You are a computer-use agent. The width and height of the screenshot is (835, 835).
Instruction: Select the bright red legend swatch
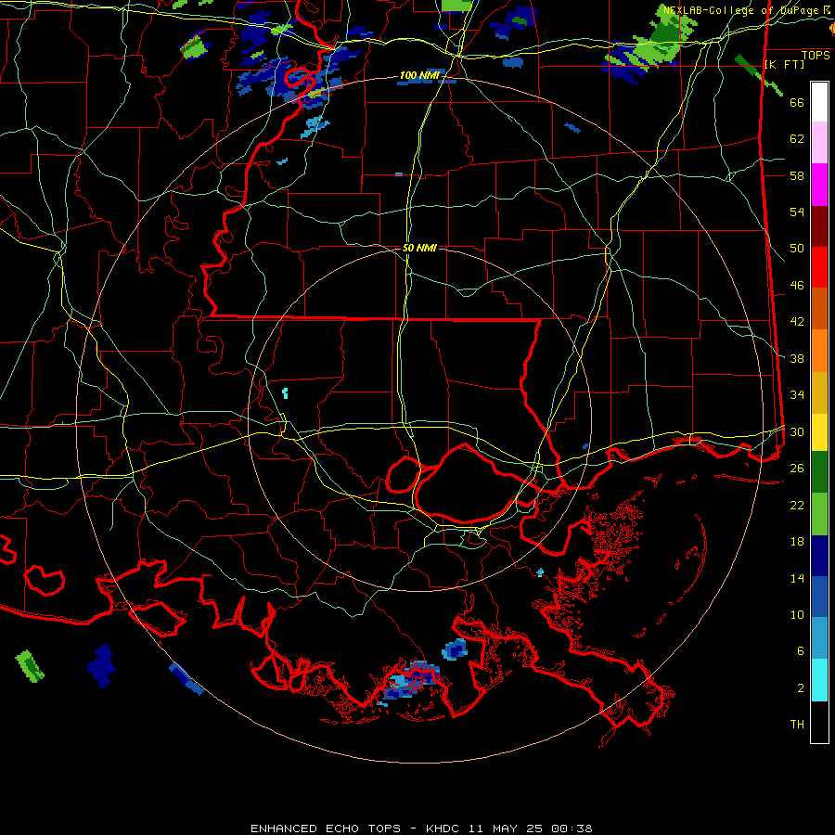[819, 267]
